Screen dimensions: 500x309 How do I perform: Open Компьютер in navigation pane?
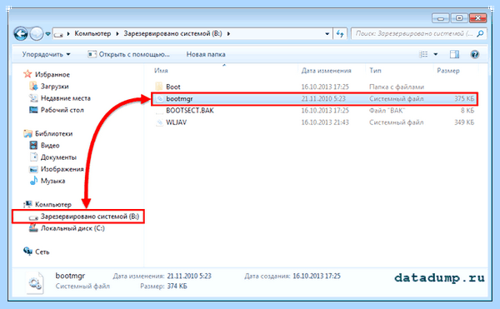(53, 204)
